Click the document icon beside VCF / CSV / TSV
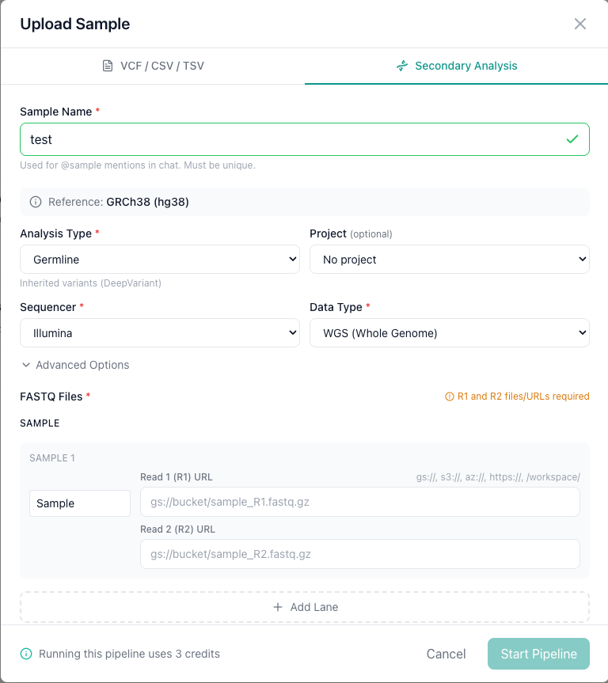608x683 pixels. [108, 66]
